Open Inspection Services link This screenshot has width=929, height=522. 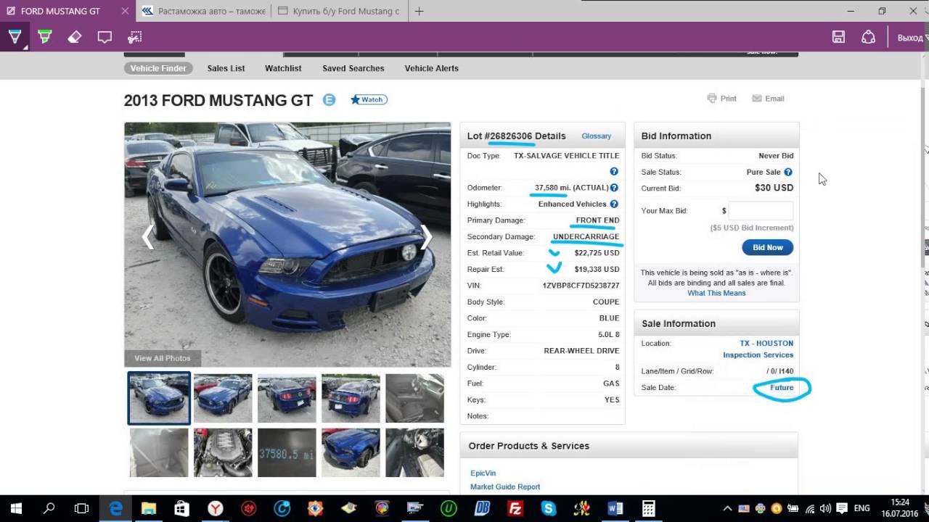(758, 355)
